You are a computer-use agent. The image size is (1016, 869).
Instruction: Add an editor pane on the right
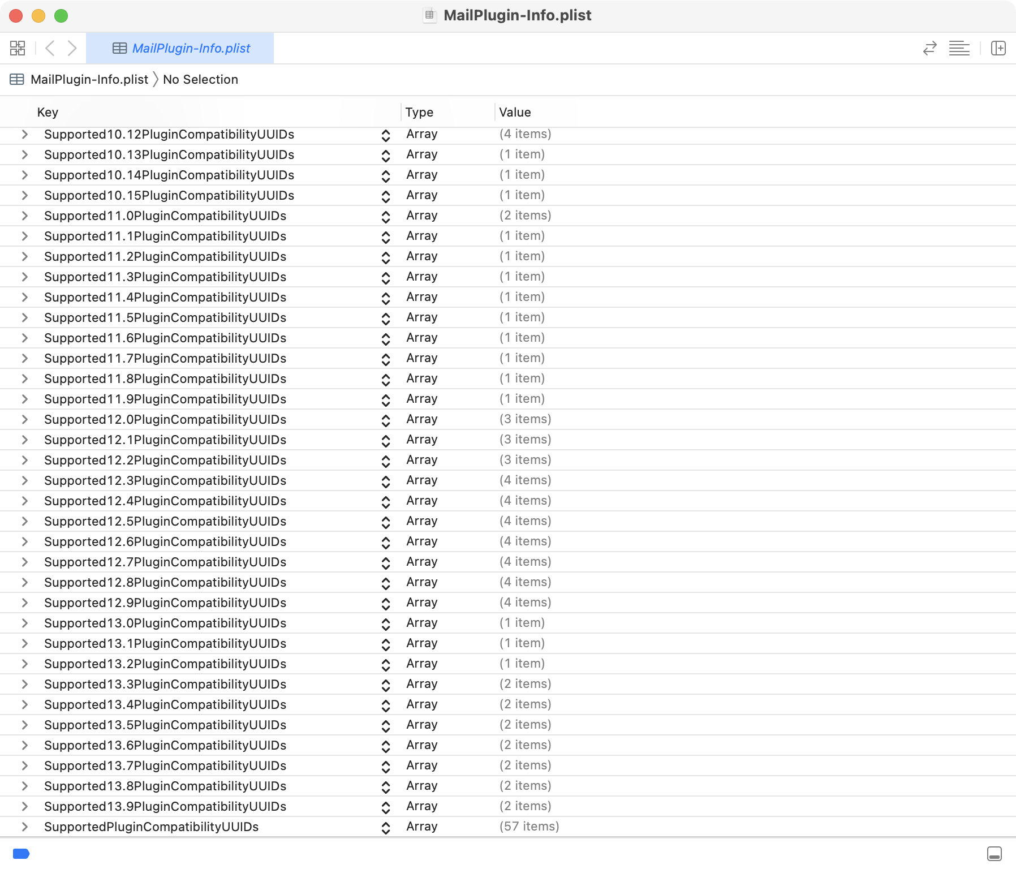tap(998, 48)
